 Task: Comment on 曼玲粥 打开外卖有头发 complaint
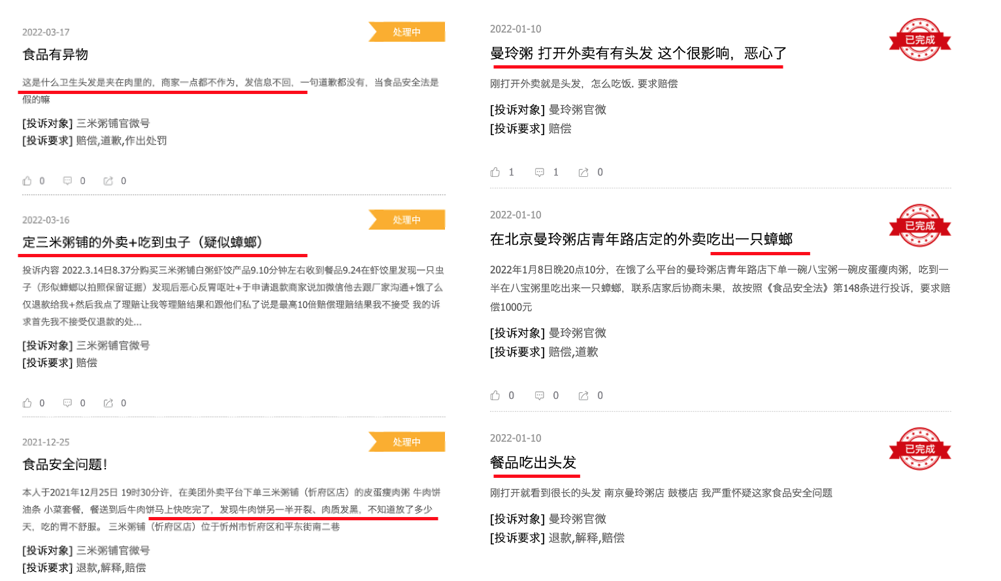tap(540, 172)
